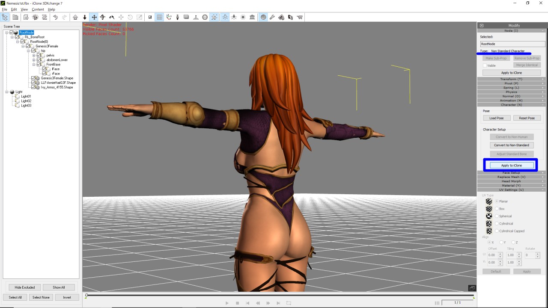Click the sphere shading mode toolbar icon

pos(263,17)
